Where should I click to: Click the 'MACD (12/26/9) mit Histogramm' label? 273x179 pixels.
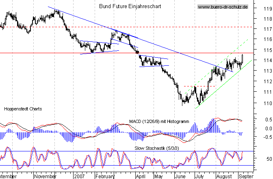159,121
